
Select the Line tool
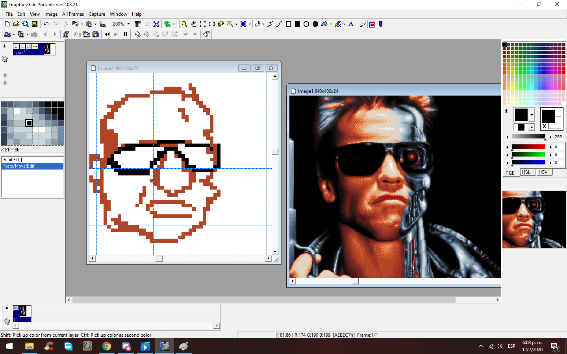tap(270, 24)
